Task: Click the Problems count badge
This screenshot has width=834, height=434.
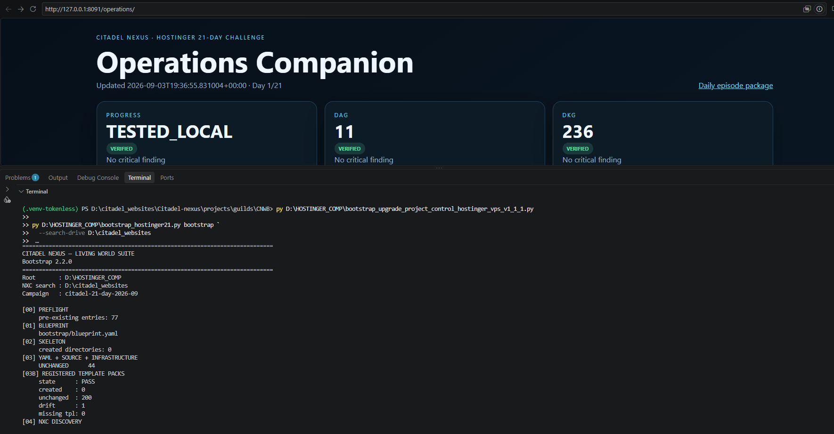Action: click(35, 177)
